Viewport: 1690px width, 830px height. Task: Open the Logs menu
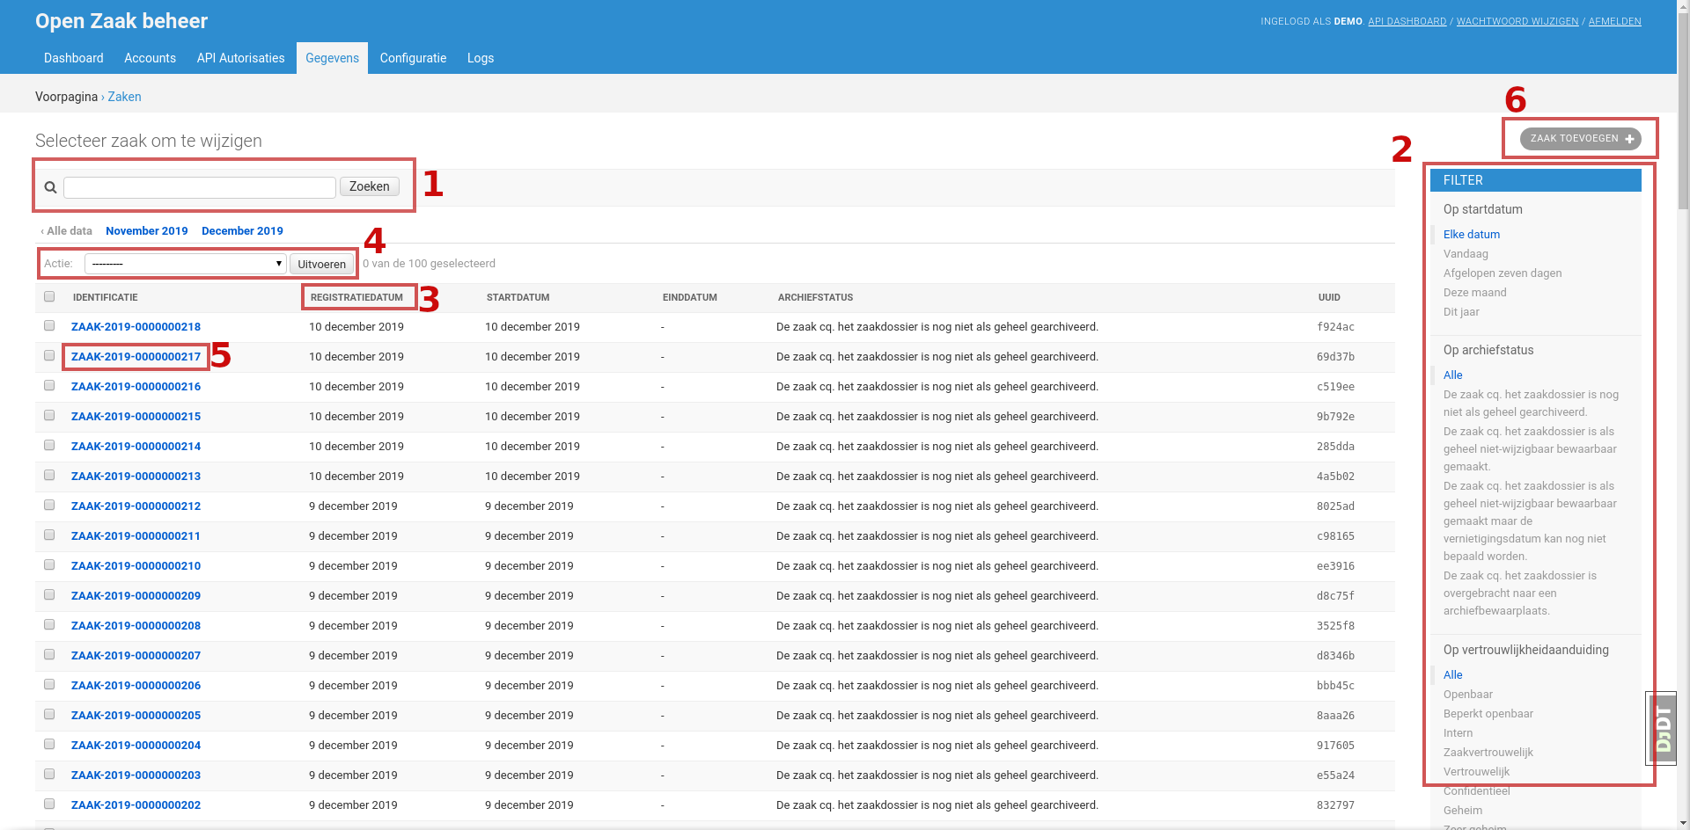coord(481,58)
